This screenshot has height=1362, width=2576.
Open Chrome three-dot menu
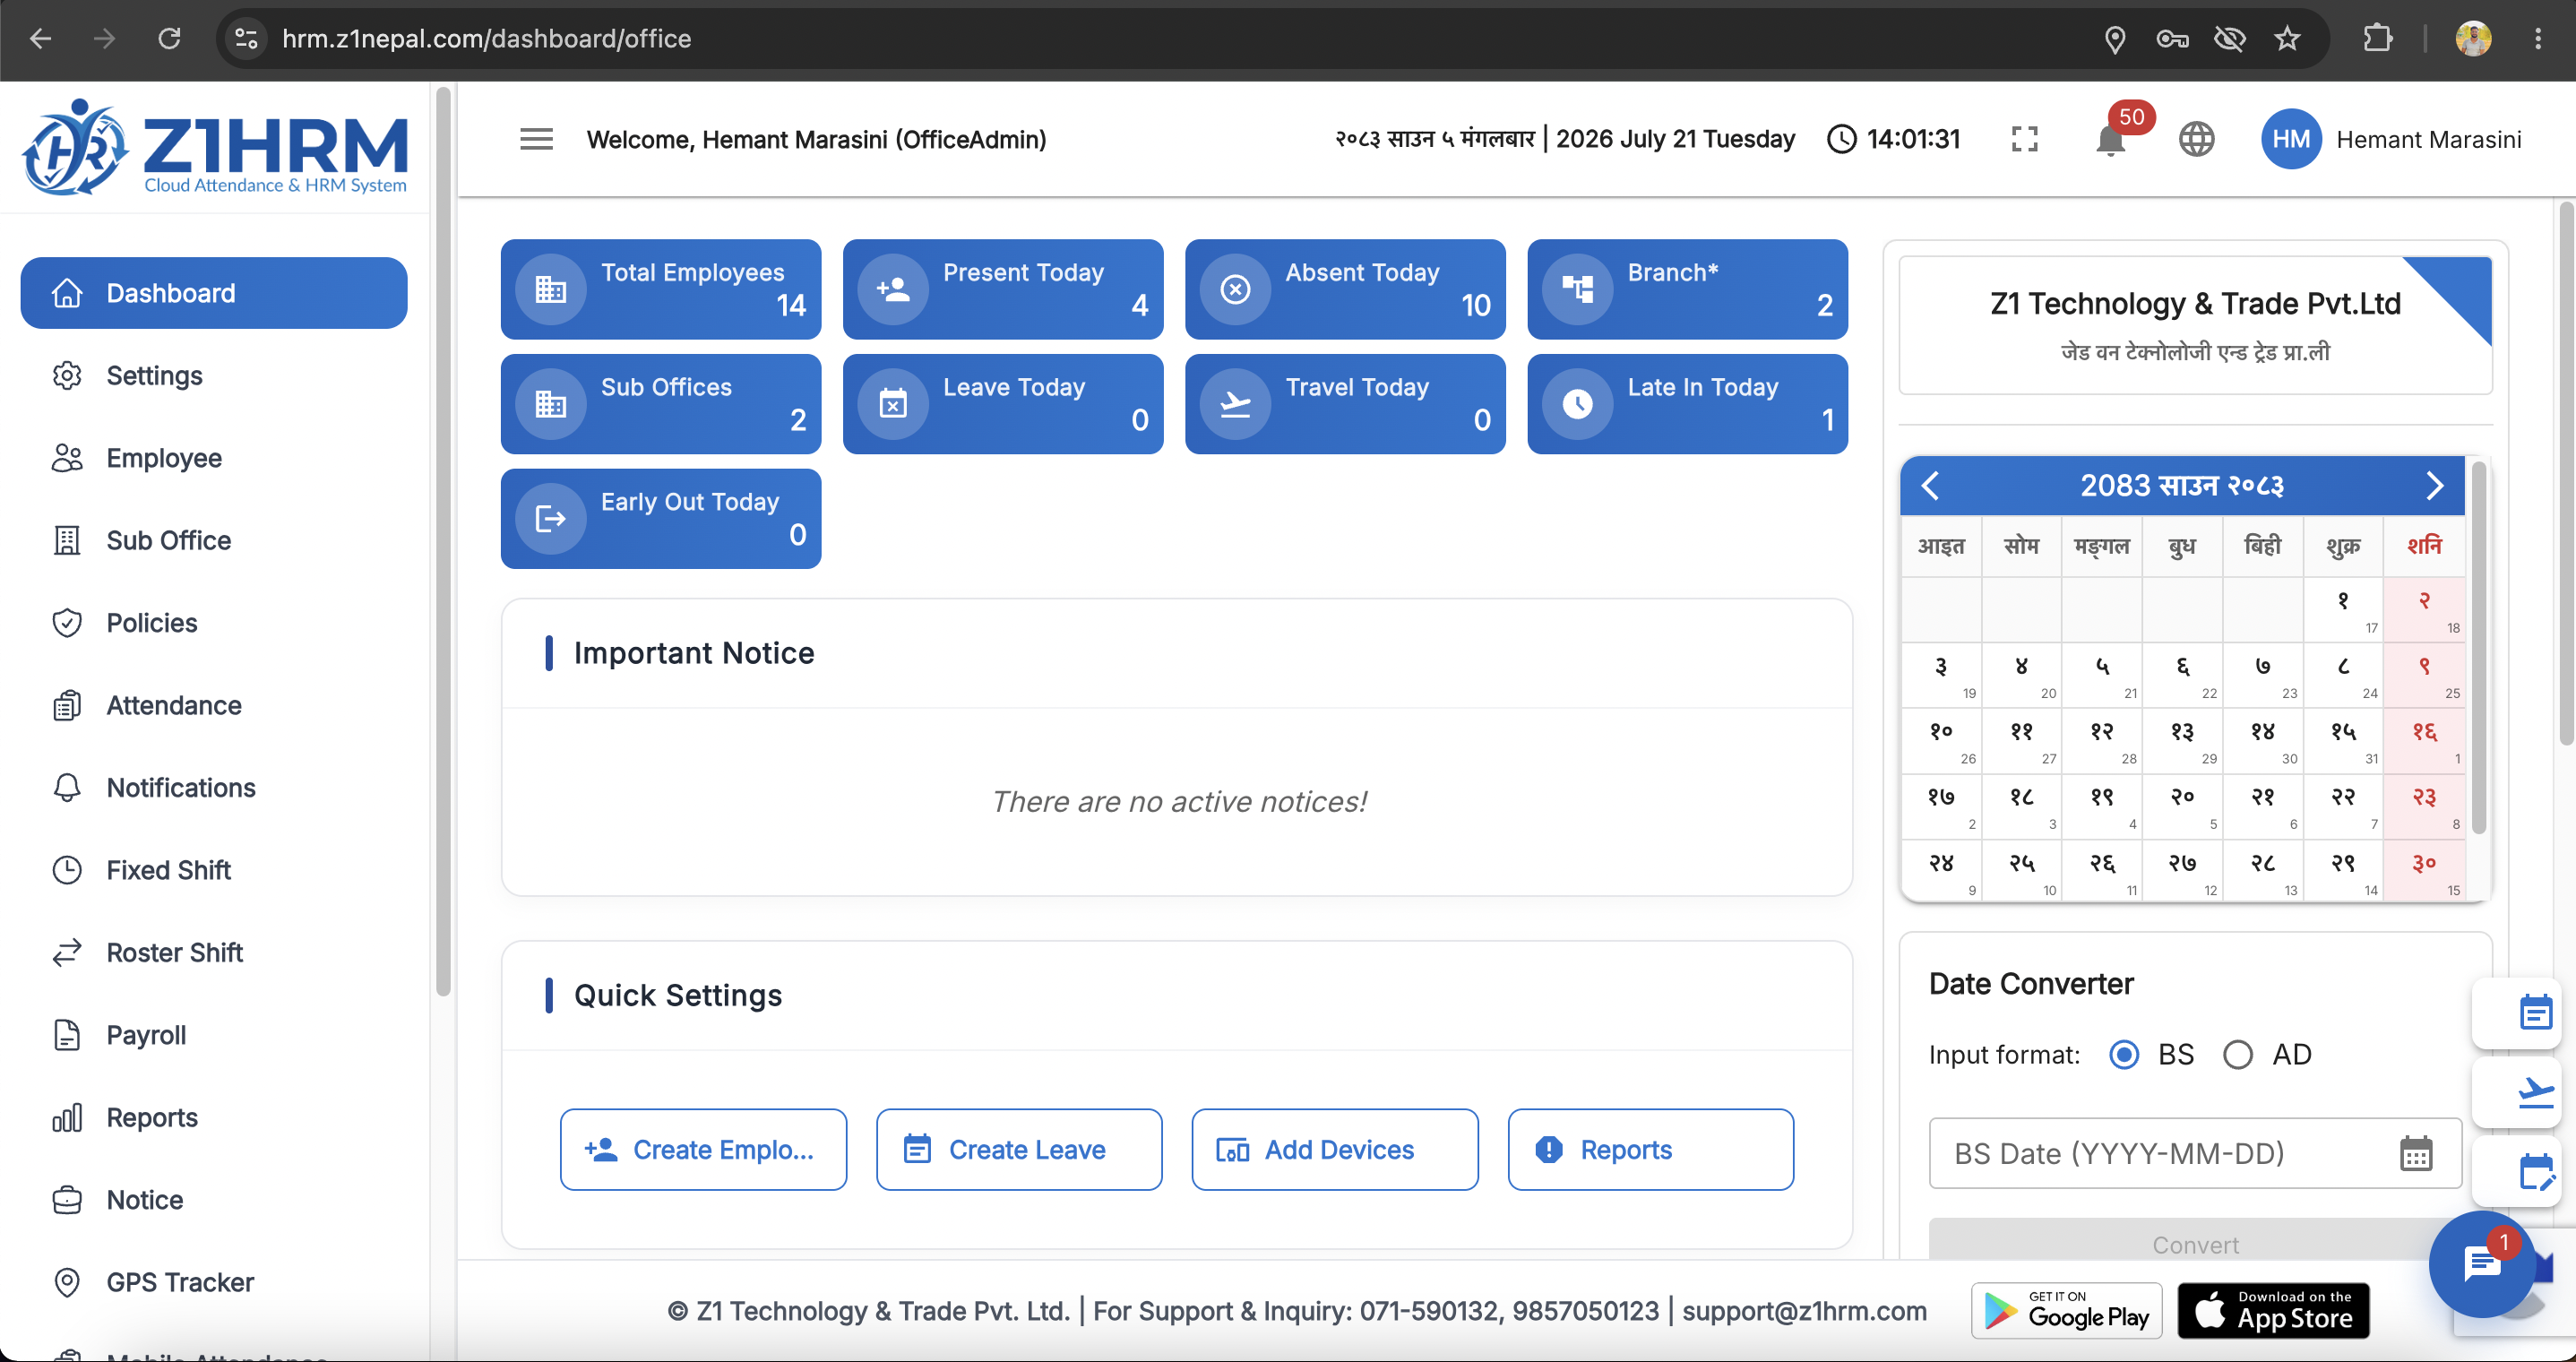point(2538,39)
